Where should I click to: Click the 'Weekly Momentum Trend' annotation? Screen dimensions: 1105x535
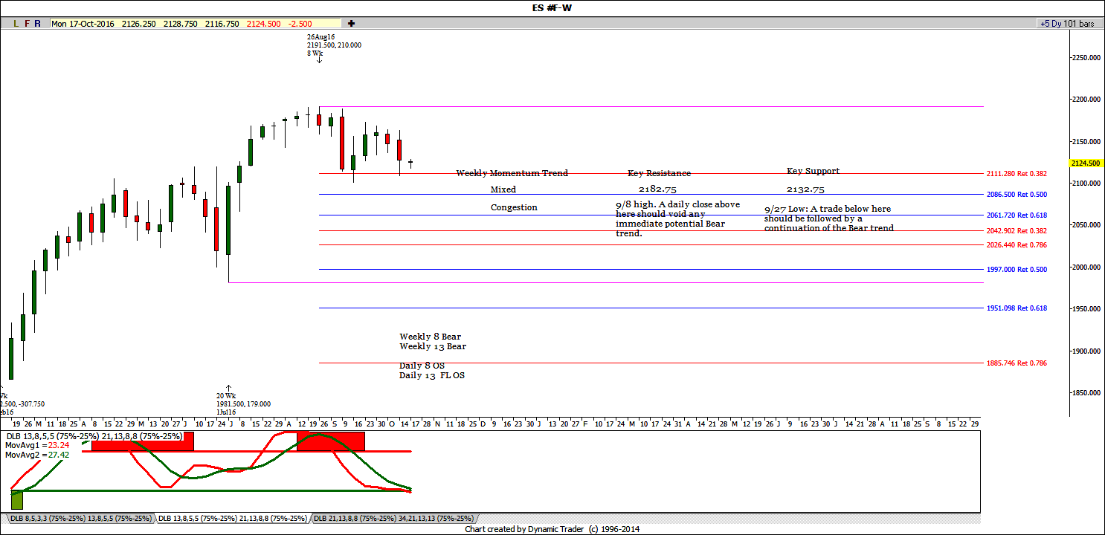click(512, 173)
